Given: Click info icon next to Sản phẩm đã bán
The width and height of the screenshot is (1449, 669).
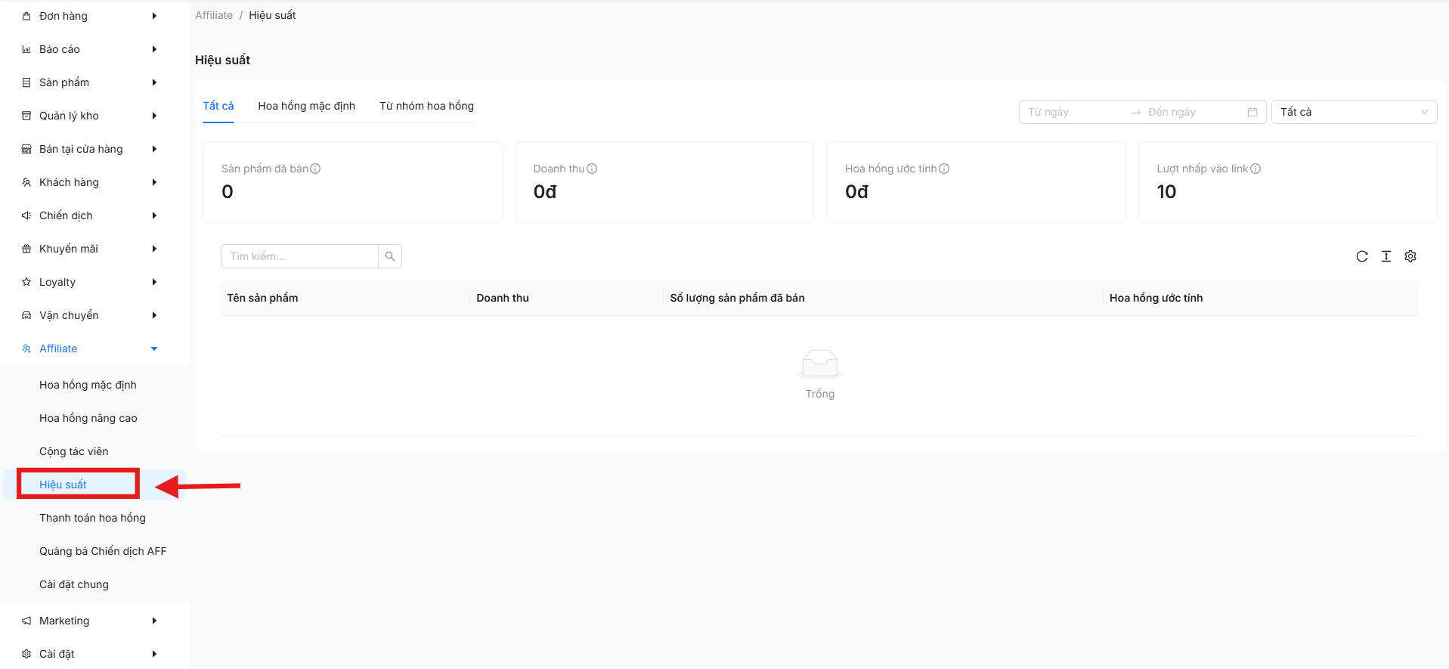Looking at the screenshot, I should [x=315, y=169].
